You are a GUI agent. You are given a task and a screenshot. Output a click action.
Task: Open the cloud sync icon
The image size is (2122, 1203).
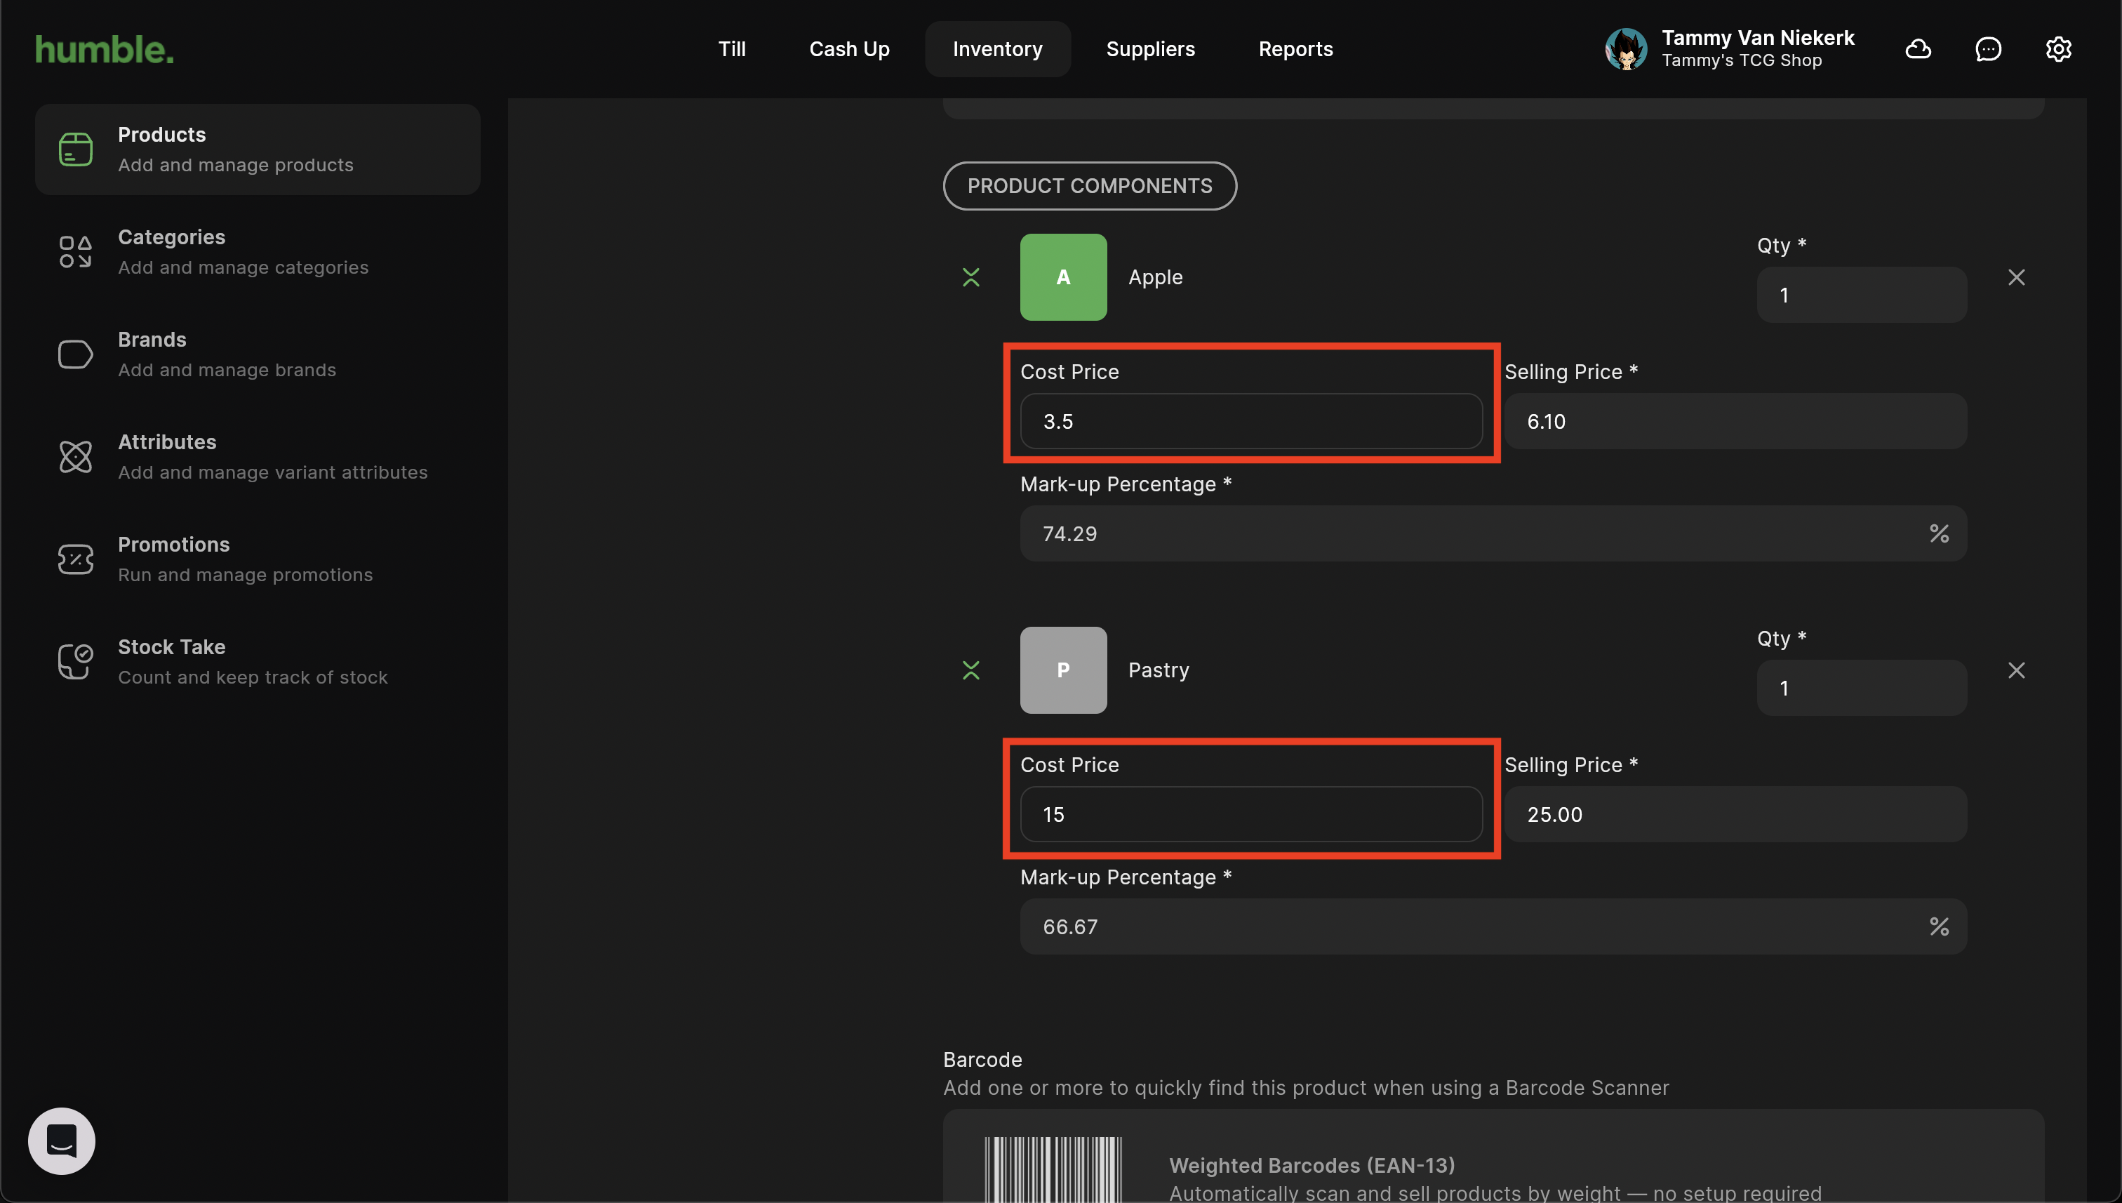tap(1918, 50)
